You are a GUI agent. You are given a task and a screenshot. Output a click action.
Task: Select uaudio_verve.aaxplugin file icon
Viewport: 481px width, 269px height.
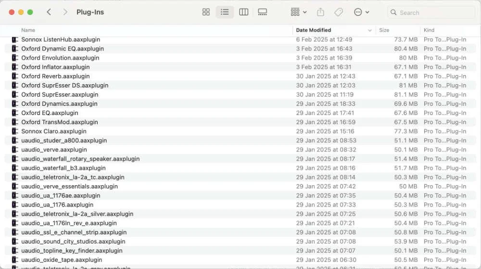15,150
